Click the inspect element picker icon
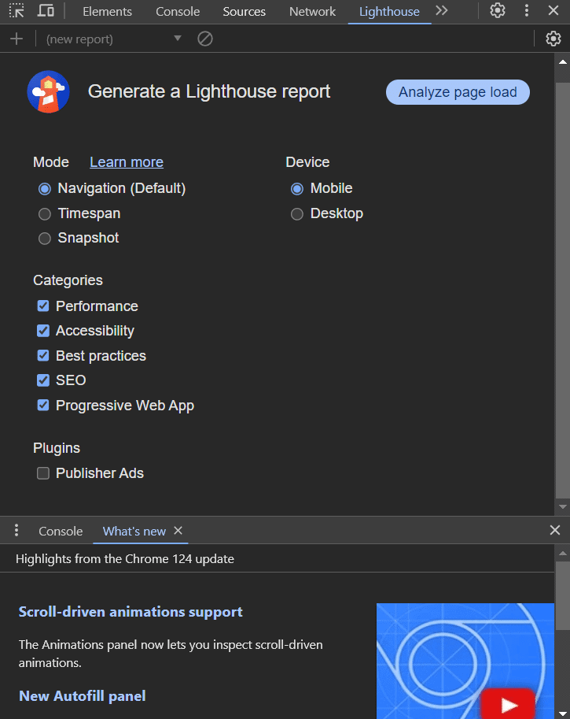Viewport: 570px width, 719px height. pos(17,11)
